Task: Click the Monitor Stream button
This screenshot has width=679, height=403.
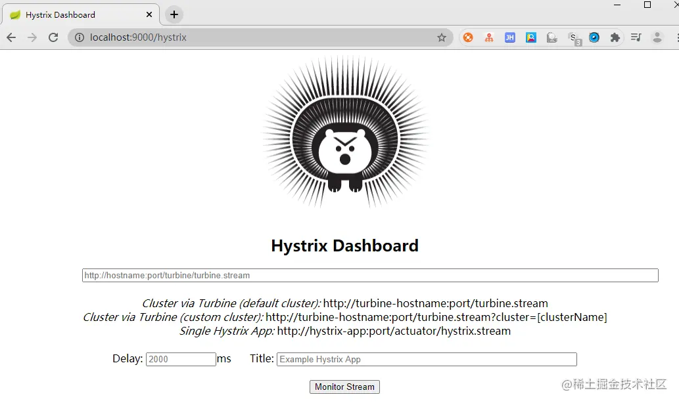Action: tap(344, 387)
